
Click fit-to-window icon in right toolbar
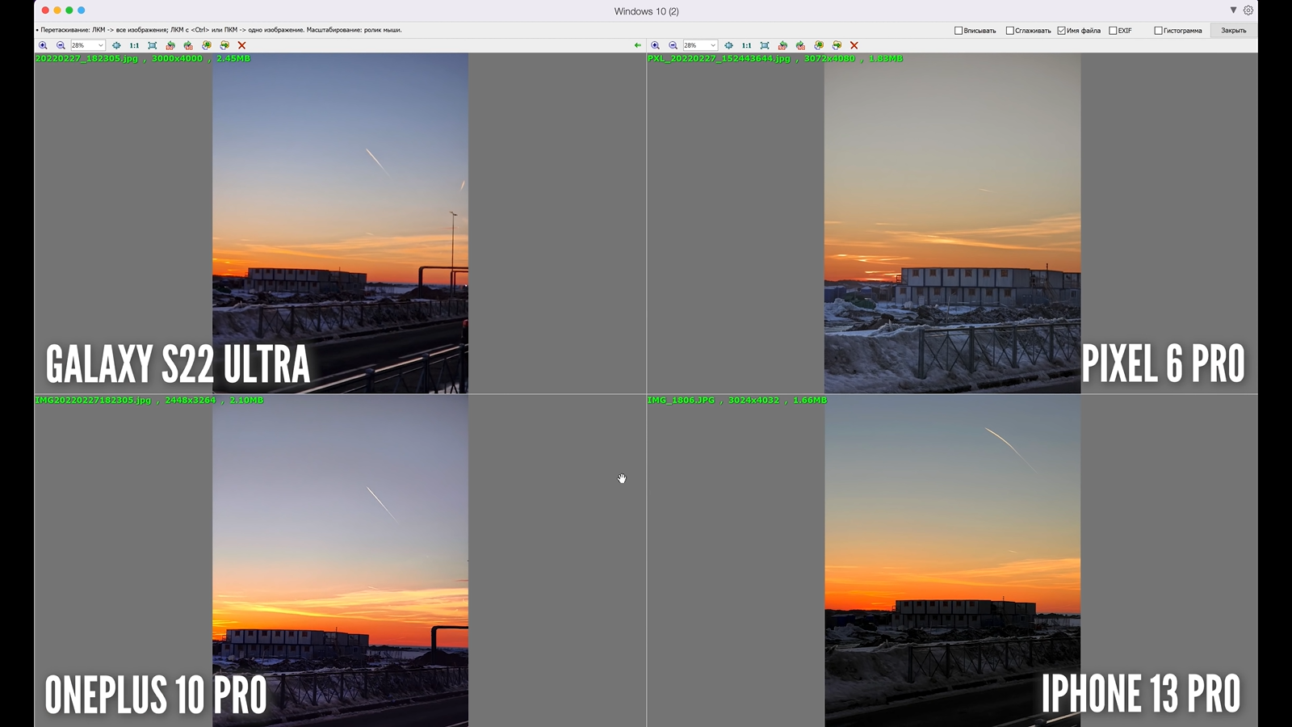tap(765, 45)
